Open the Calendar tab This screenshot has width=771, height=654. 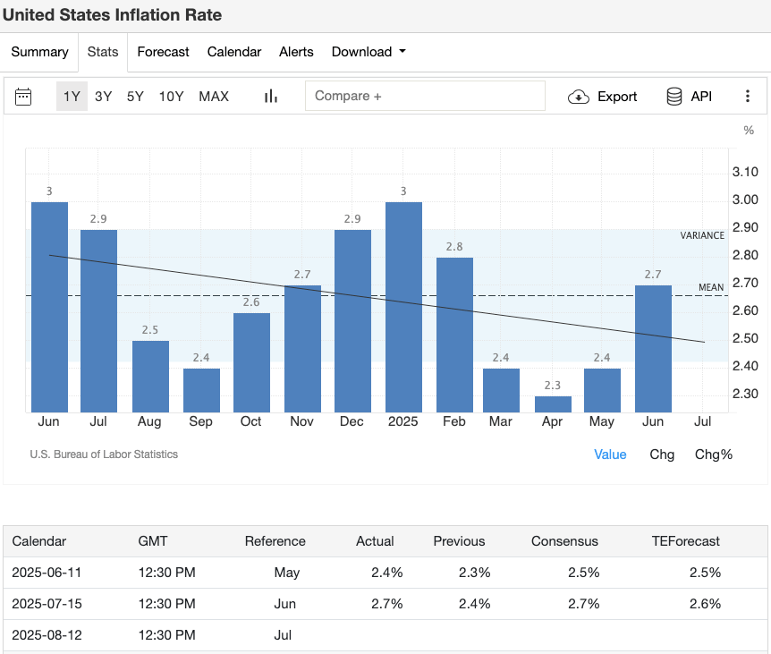tap(233, 52)
